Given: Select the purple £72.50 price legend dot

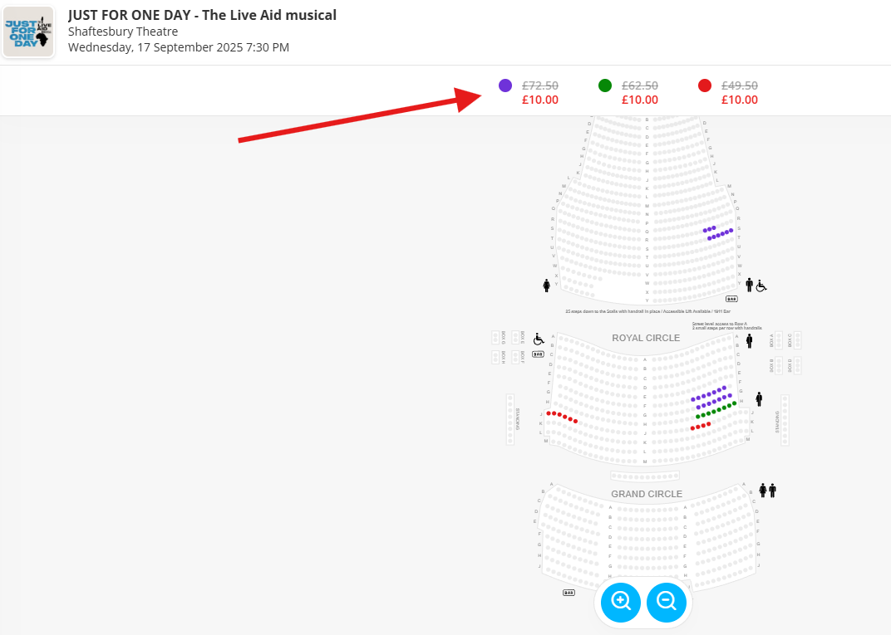Looking at the screenshot, I should click(505, 85).
